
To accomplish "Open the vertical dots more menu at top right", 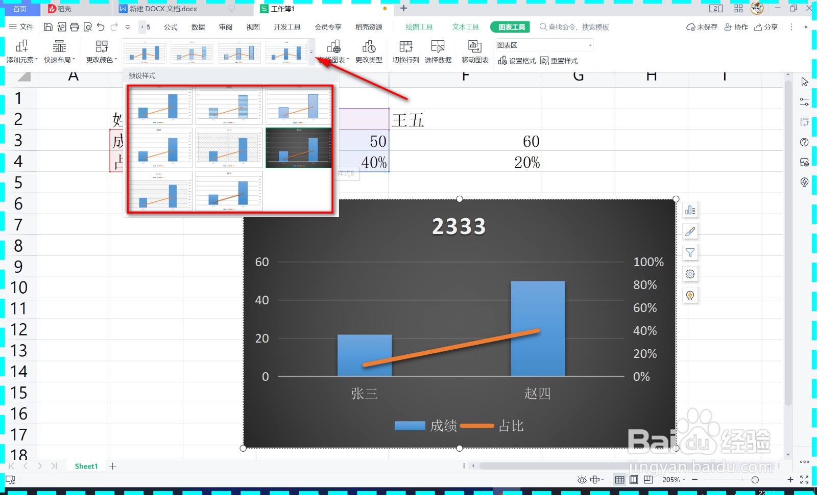I will tap(791, 27).
